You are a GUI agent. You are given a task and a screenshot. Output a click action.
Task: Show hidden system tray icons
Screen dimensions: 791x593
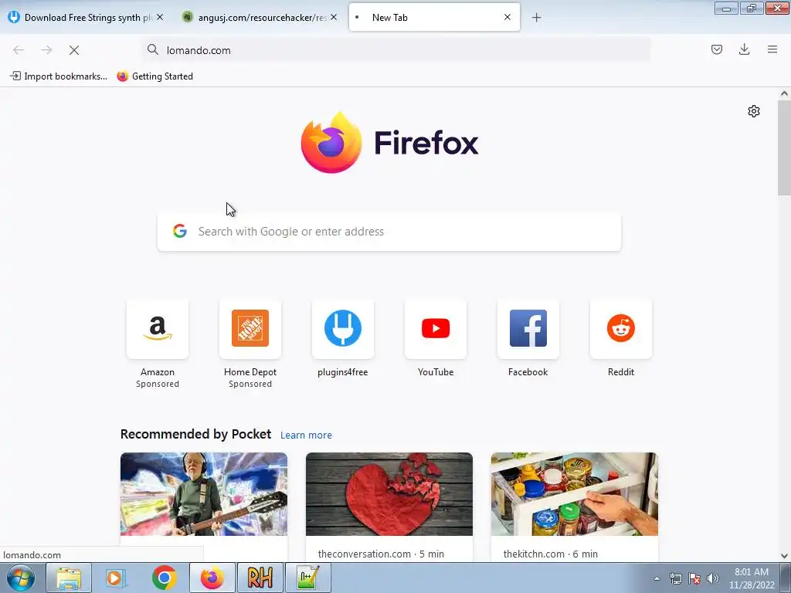click(657, 578)
